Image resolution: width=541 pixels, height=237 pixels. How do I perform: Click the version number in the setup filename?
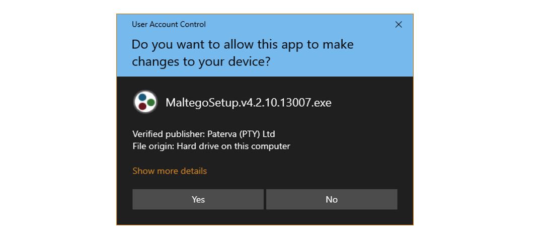tap(276, 103)
